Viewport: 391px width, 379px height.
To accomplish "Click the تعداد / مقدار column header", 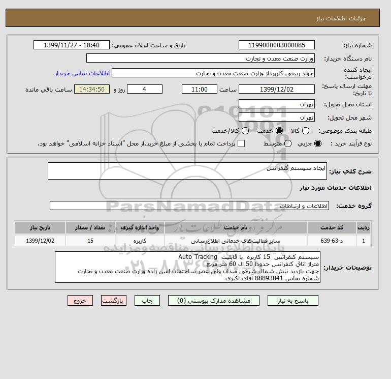I will pyautogui.click(x=90, y=227).
